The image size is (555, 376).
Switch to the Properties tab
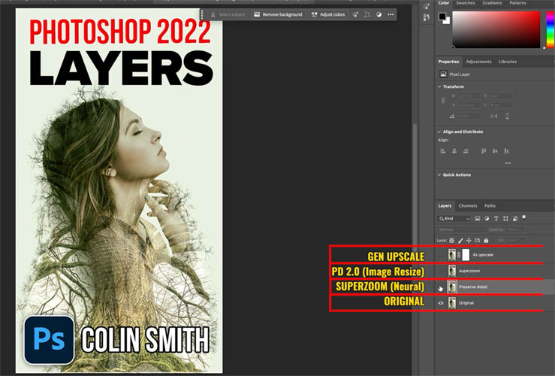[x=448, y=62]
